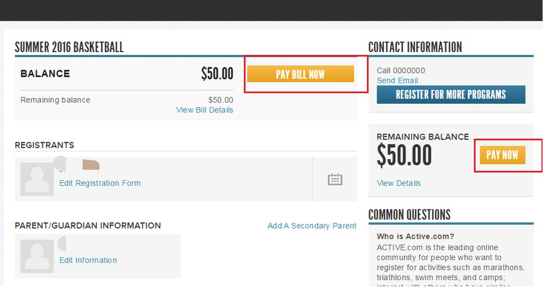Click the CONTACT INFORMATION heading
Screen dimensions: 546x297
click(415, 47)
